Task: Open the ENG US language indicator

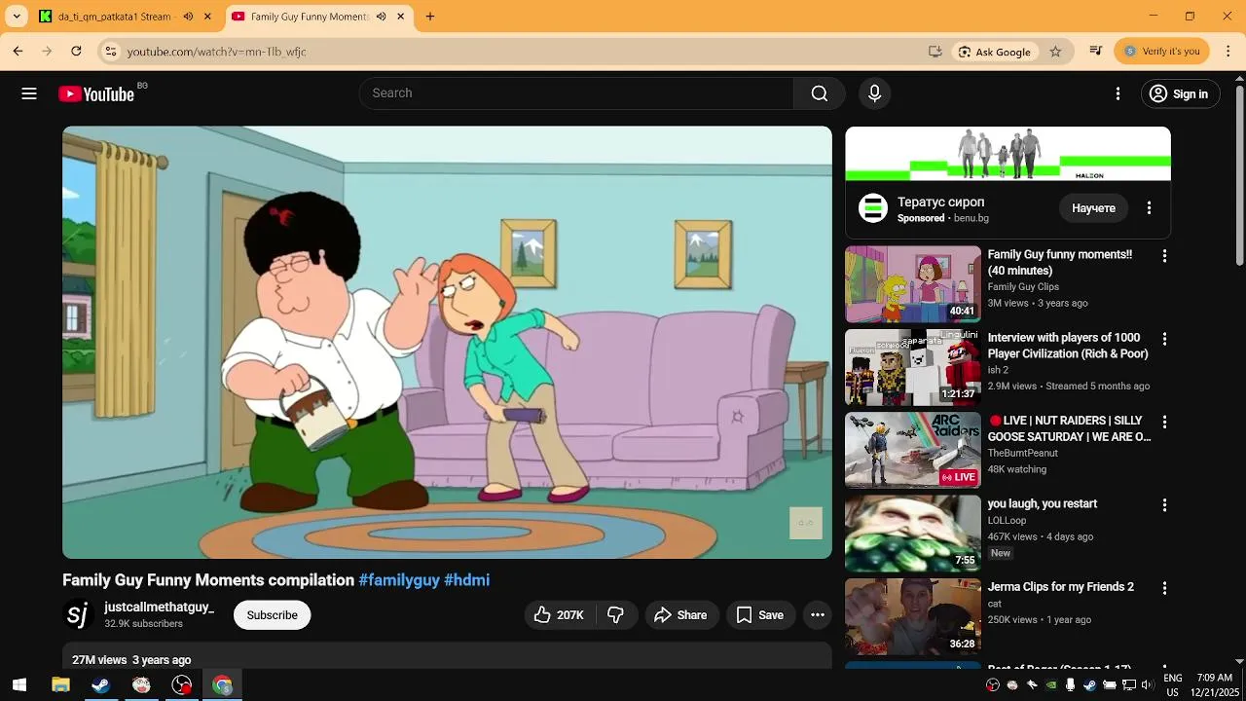Action: (x=1173, y=685)
